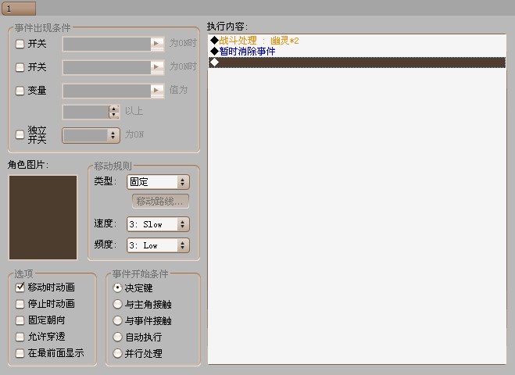Uncheck the 移动时动画 option
This screenshot has height=375, width=515.
tap(20, 287)
